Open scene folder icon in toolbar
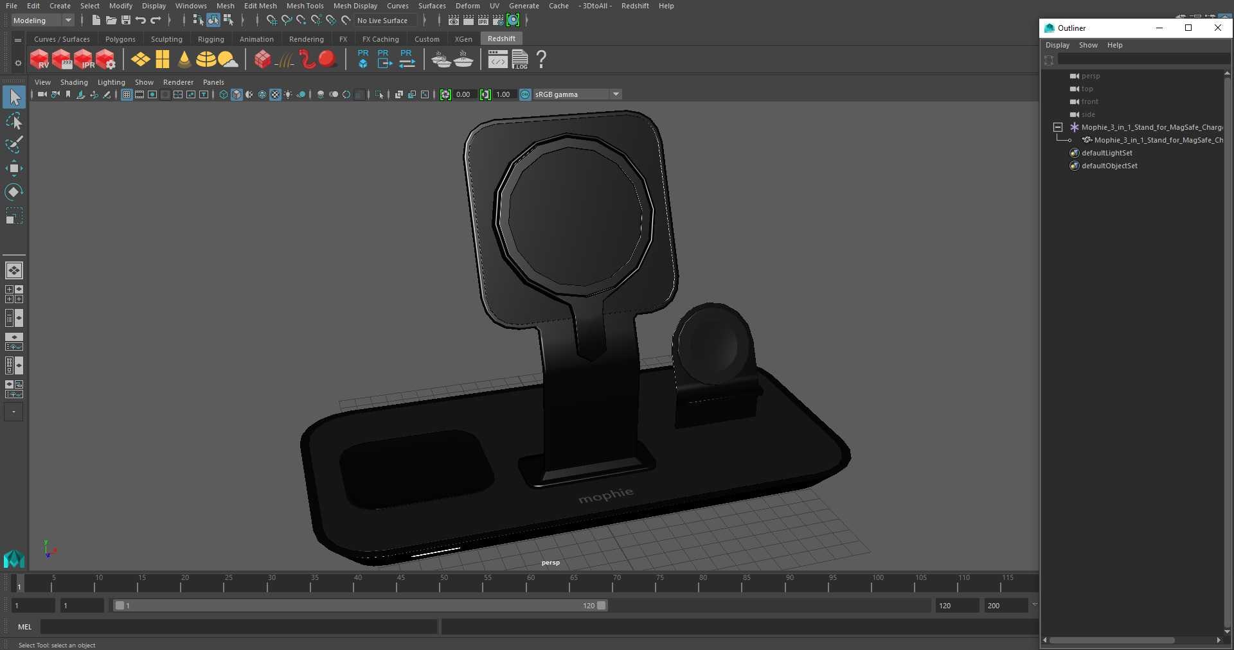 click(111, 21)
